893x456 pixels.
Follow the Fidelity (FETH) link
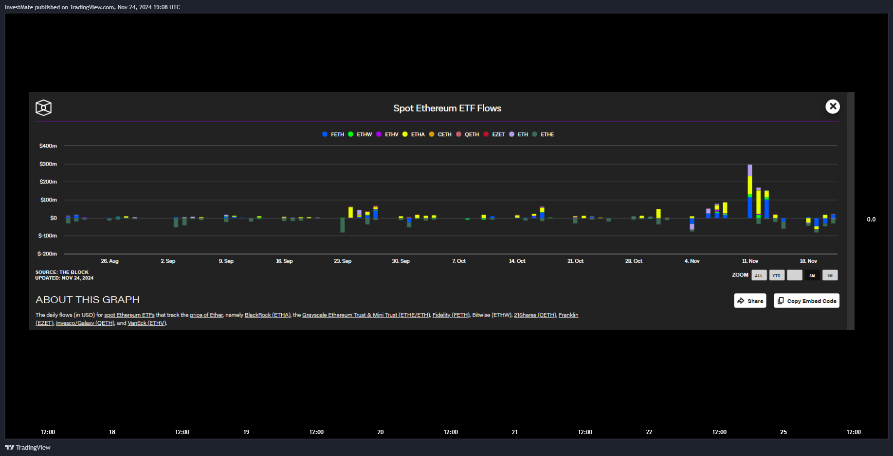coord(451,315)
